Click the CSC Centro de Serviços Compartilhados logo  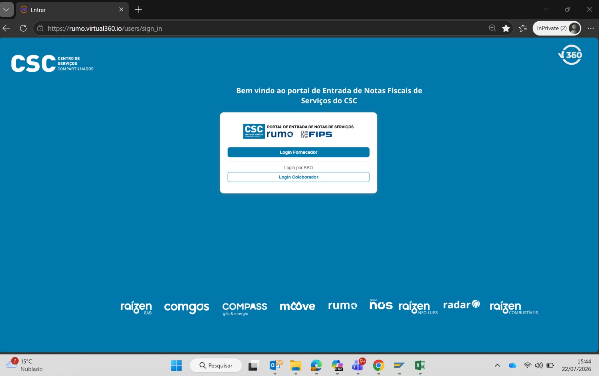pyautogui.click(x=52, y=64)
